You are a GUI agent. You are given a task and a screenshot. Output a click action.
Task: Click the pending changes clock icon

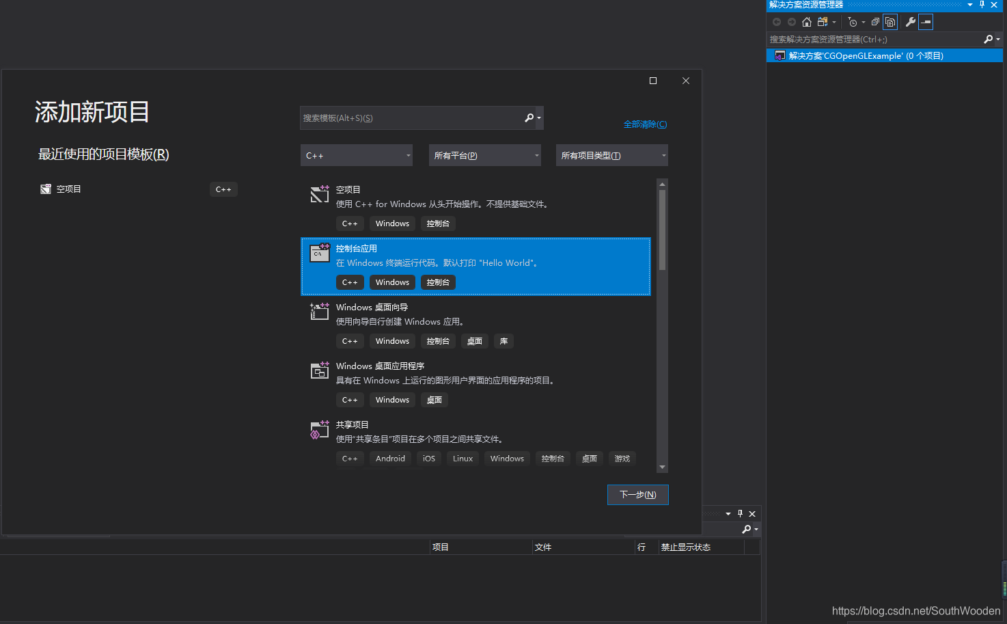click(852, 21)
